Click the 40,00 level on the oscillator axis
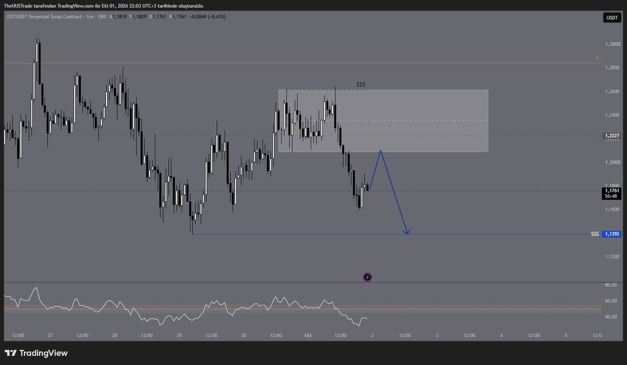The width and height of the screenshot is (627, 365). tap(611, 317)
